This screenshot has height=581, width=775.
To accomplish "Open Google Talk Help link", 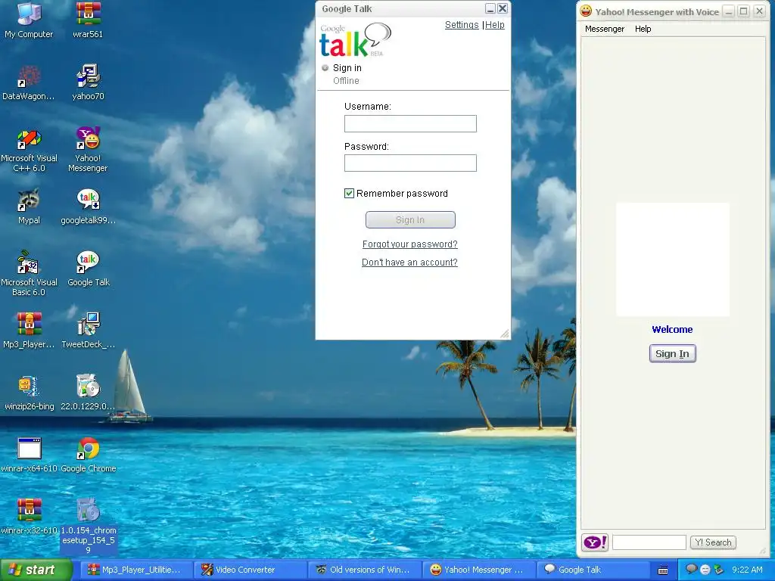I will 495,25.
